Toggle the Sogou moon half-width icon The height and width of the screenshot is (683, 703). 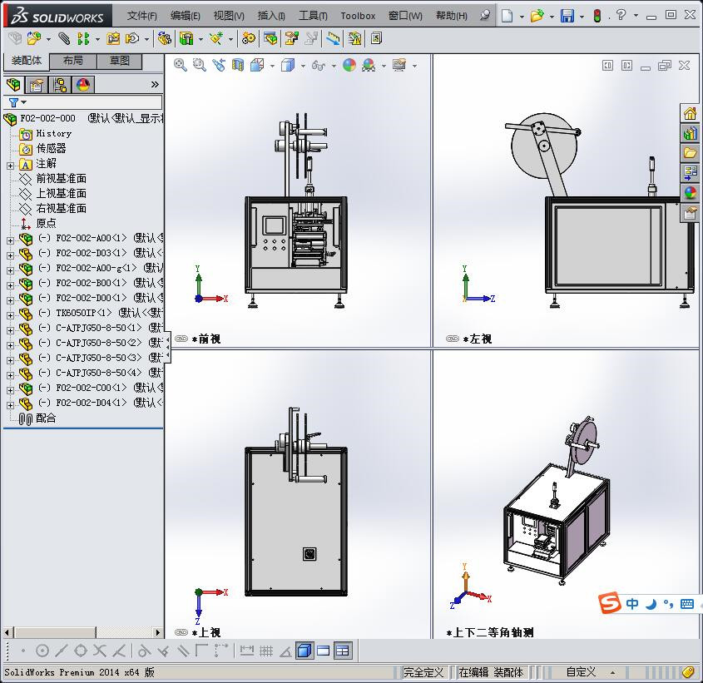coord(651,604)
